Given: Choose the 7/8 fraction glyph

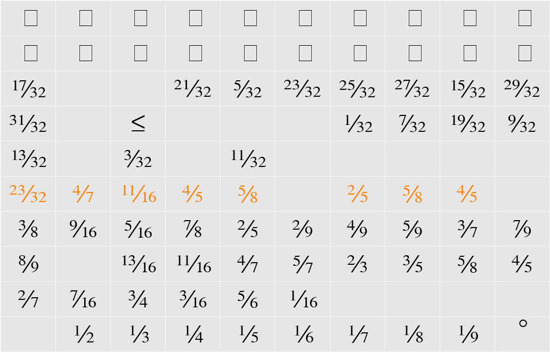Looking at the screenshot, I should (193, 229).
